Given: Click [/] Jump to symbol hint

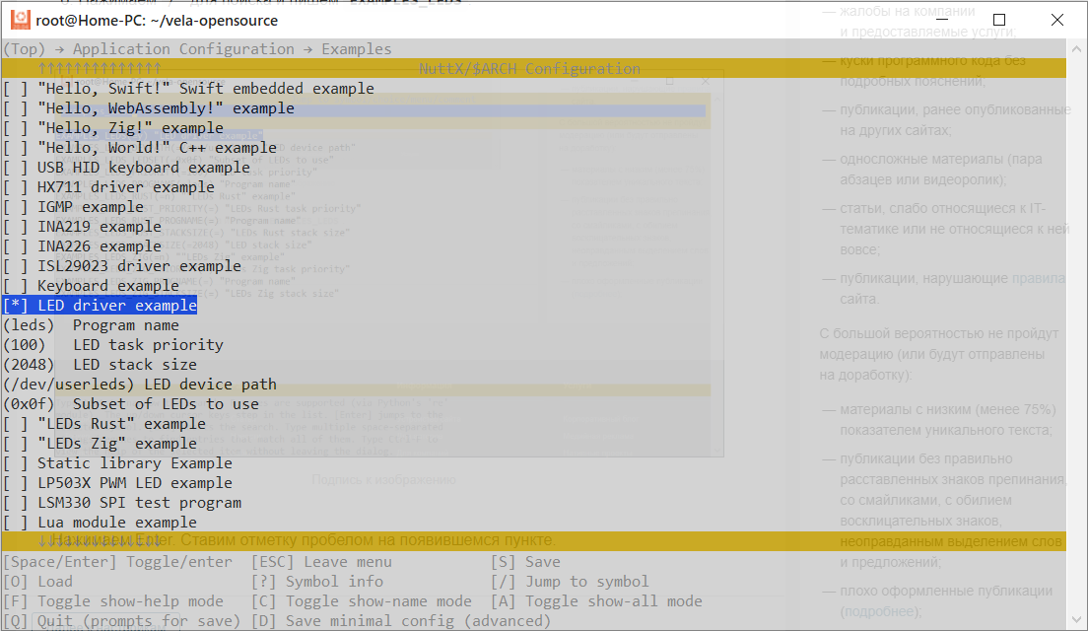Looking at the screenshot, I should click(570, 582).
